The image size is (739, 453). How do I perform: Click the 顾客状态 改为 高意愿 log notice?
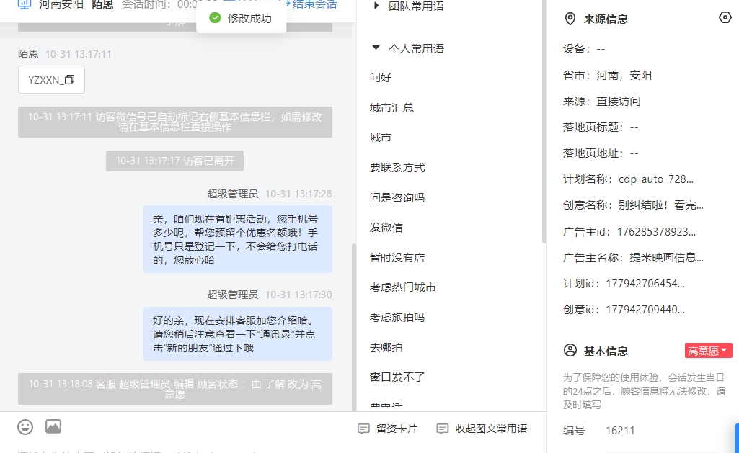pyautogui.click(x=175, y=389)
